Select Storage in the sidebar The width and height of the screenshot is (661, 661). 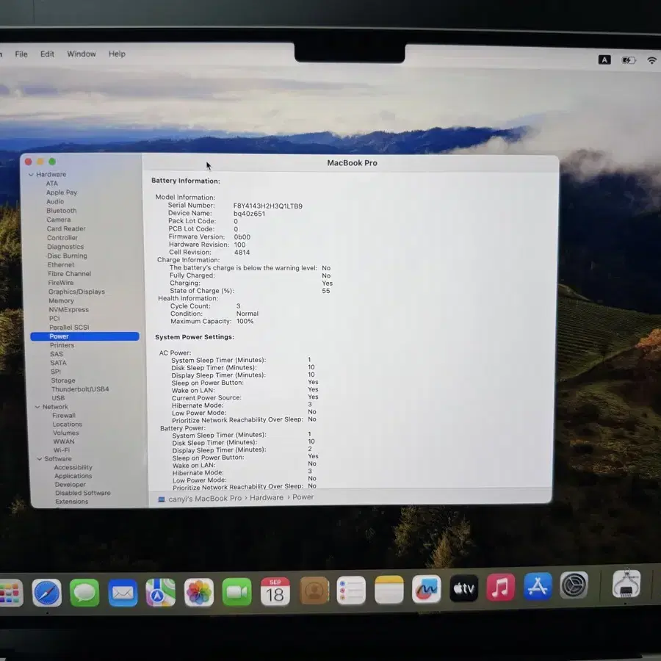coord(63,380)
